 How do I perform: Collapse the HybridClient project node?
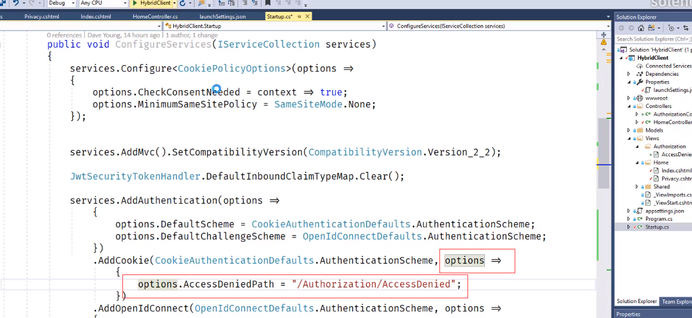click(x=621, y=58)
